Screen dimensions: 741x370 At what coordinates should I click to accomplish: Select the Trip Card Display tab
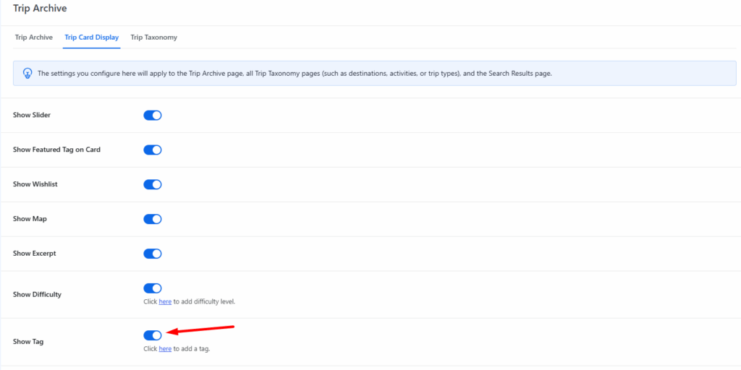click(91, 38)
